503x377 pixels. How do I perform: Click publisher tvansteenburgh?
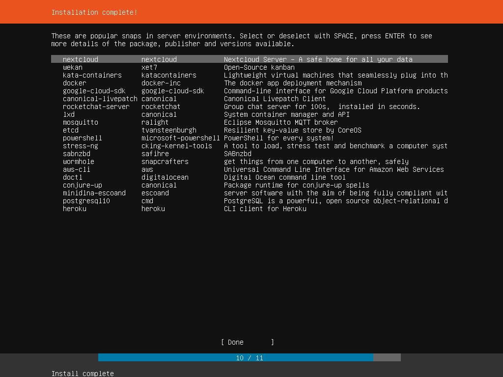coord(169,130)
